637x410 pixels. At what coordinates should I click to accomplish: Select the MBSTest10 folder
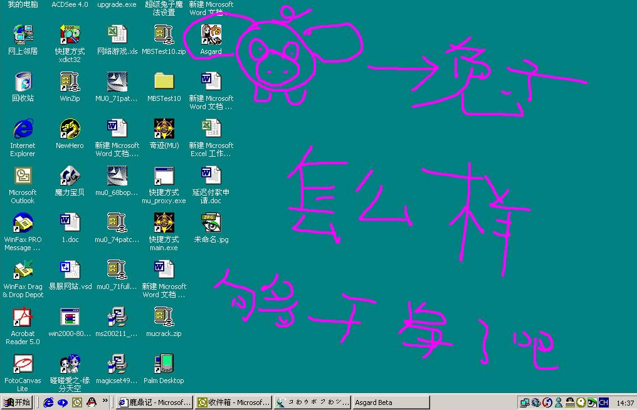click(x=164, y=82)
